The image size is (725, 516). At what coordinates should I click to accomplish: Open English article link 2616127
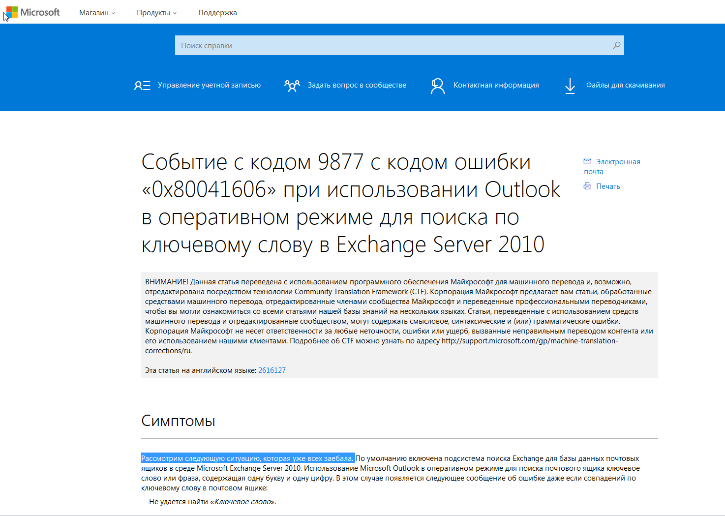coord(272,370)
